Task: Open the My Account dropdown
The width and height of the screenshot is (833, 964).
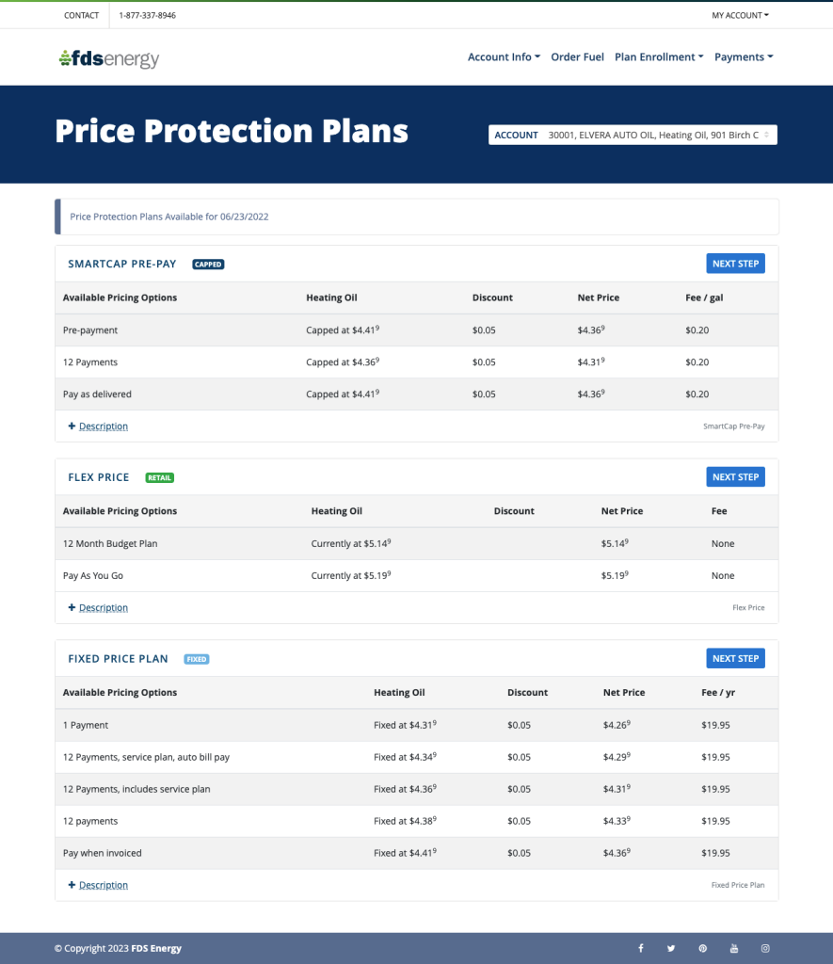Action: [740, 15]
